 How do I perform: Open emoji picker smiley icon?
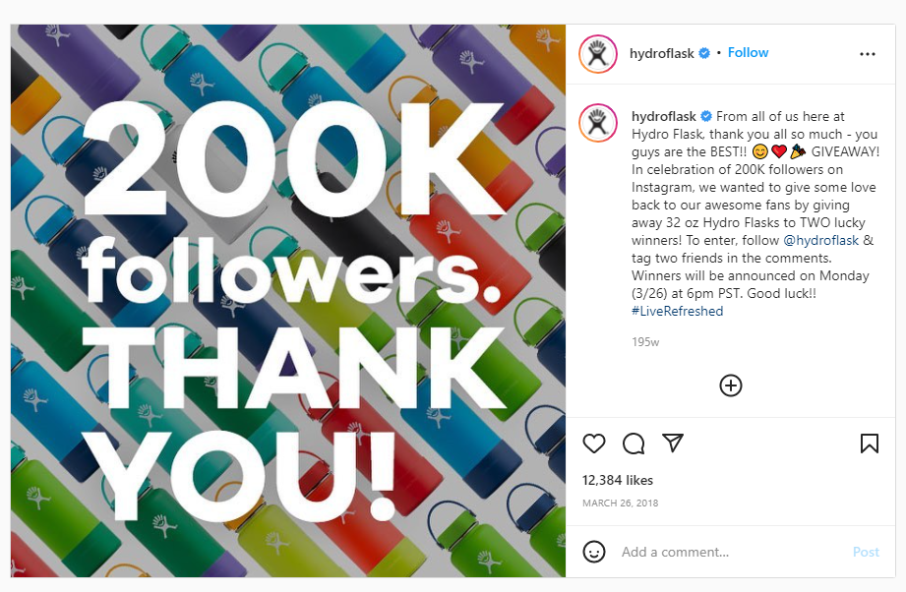(594, 552)
